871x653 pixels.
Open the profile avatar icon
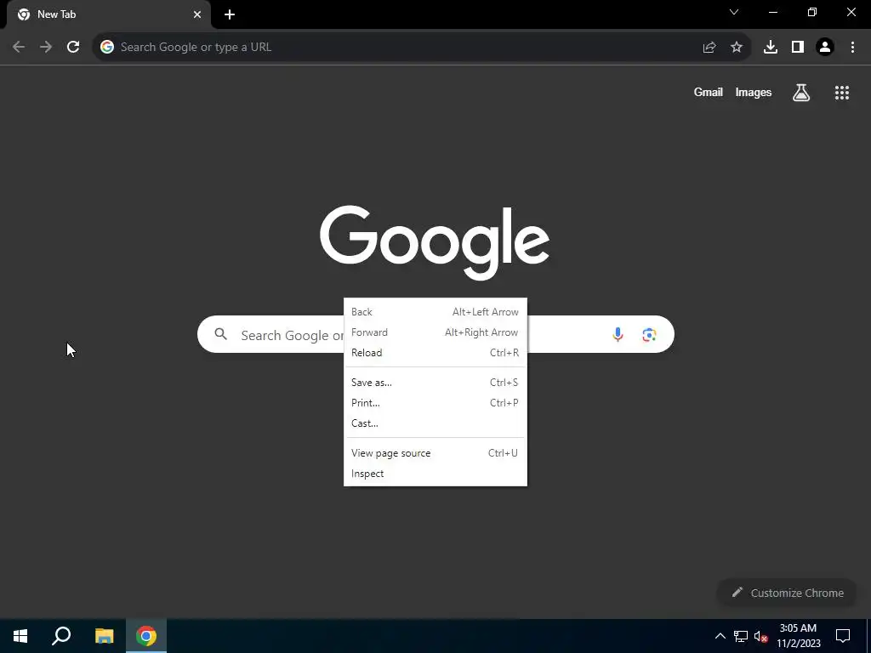(x=825, y=48)
